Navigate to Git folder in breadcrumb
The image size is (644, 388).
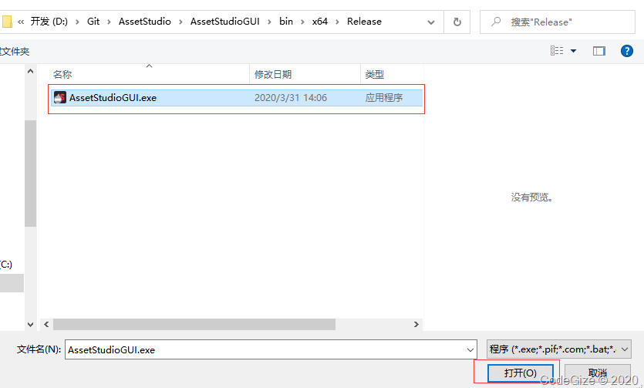(93, 22)
